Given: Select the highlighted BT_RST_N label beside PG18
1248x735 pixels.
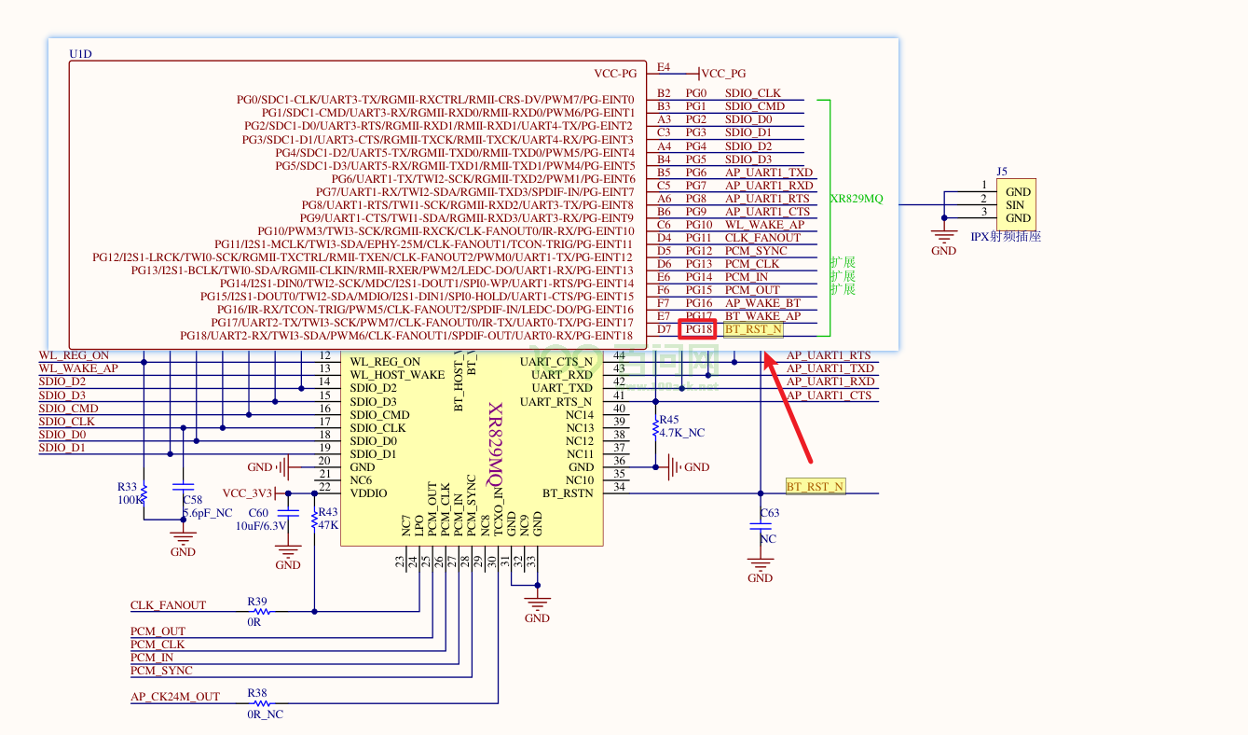Looking at the screenshot, I should pos(753,329).
